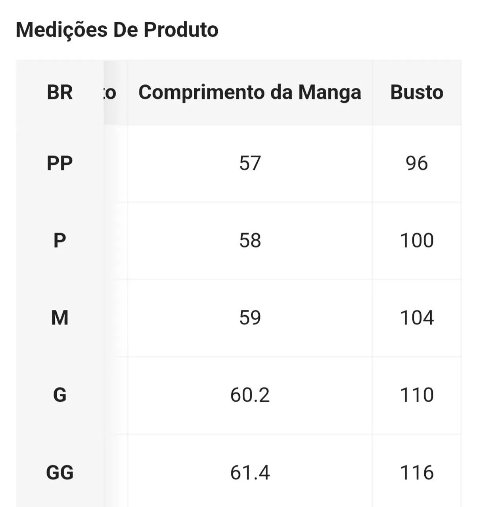Click bust value 110

click(x=417, y=395)
